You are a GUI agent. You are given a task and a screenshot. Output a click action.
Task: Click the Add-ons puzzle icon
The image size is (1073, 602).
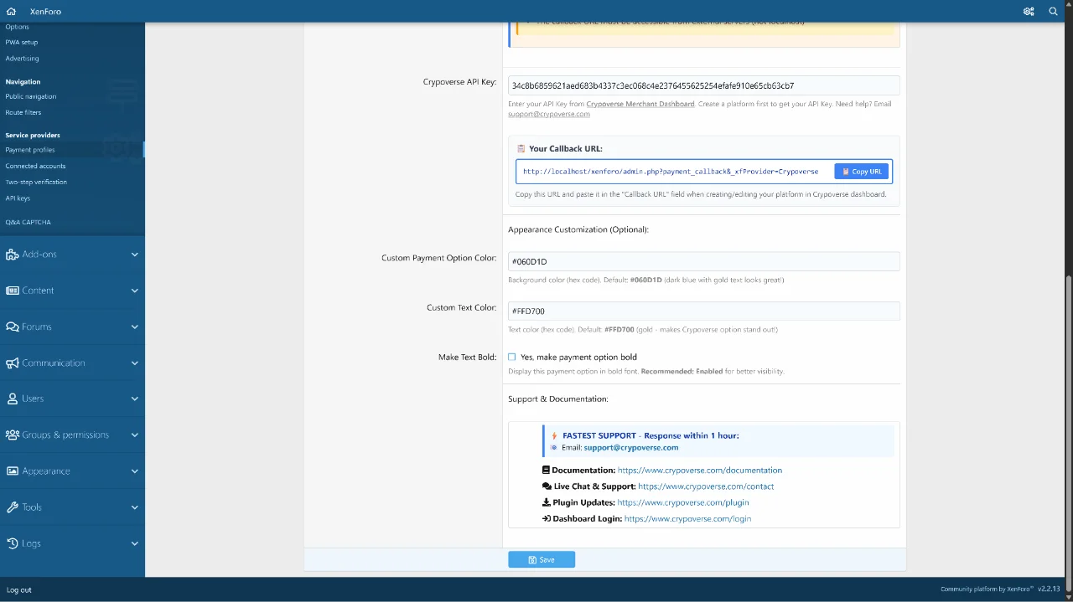13,255
